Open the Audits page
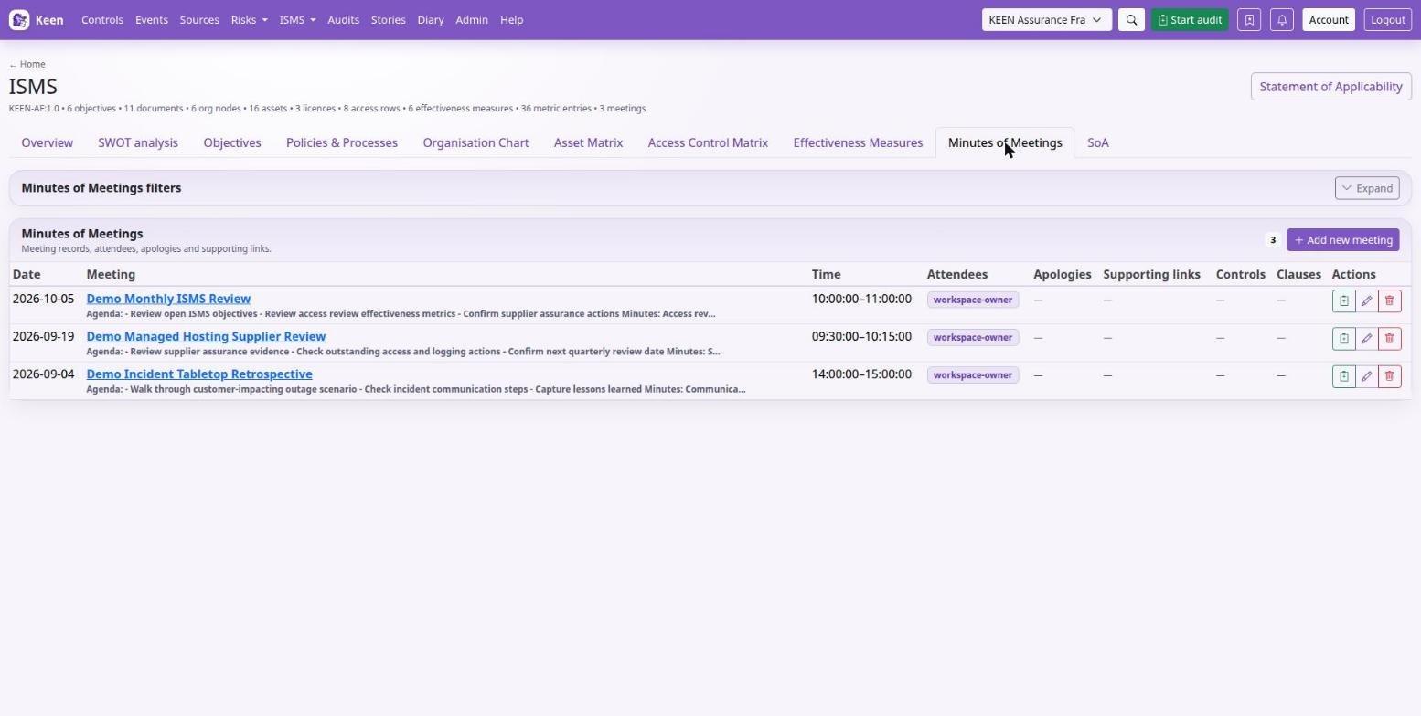The image size is (1421, 716). coord(343,20)
